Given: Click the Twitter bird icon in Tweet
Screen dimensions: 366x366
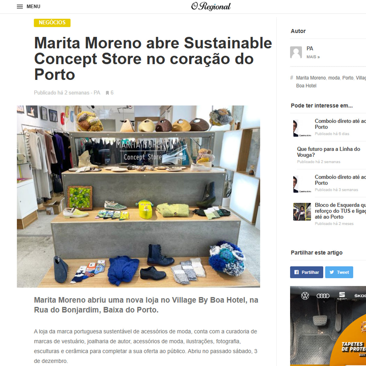Looking at the screenshot, I should coord(332,272).
